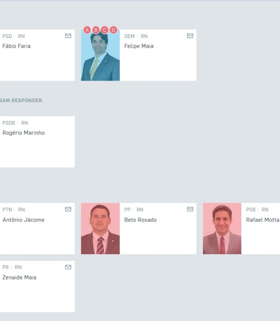Click Beto Rosado's email envelope icon
The width and height of the screenshot is (280, 321).
point(190,209)
